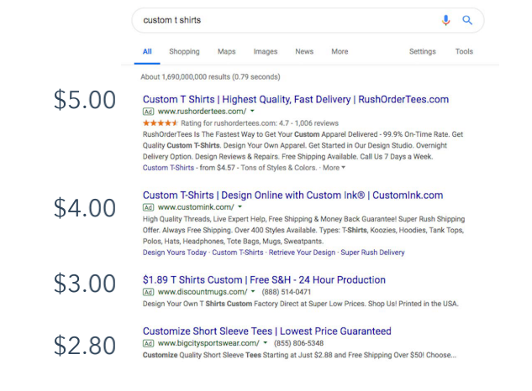Open the Customize Short Sleeve Tees ad headline

pos(267,331)
